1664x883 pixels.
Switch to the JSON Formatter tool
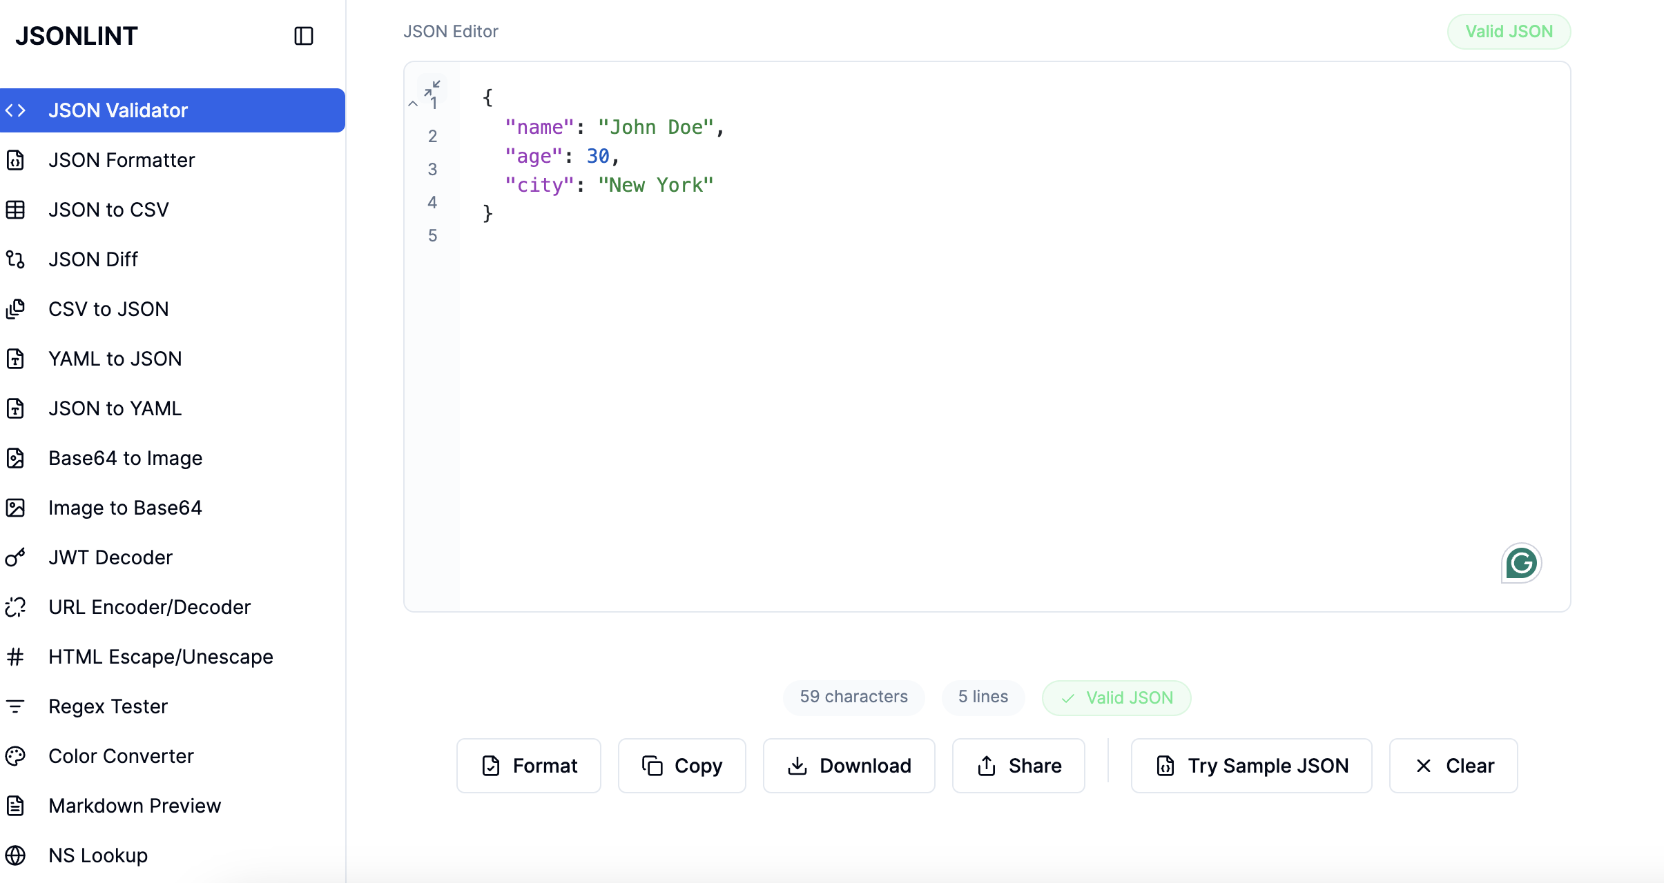tap(122, 159)
